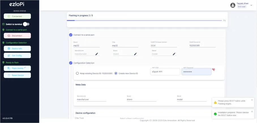The height and width of the screenshot is (123, 257).
Task: Click the Disconnect button
Action: (17, 36)
